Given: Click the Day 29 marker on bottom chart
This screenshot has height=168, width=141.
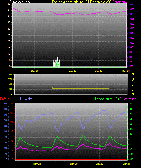Looking at the screenshot, I should click(74, 164).
